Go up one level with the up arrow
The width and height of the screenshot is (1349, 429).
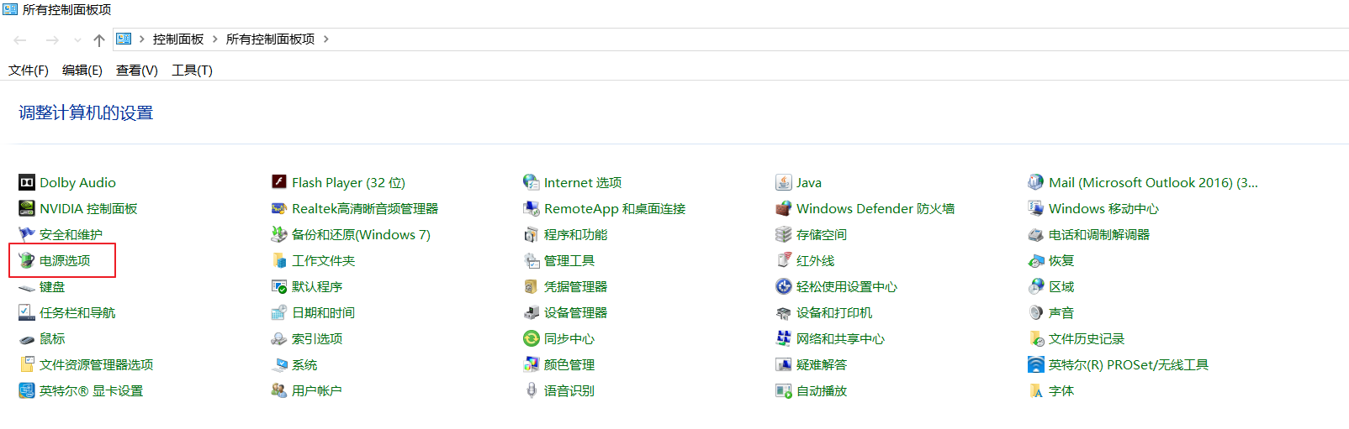click(99, 39)
